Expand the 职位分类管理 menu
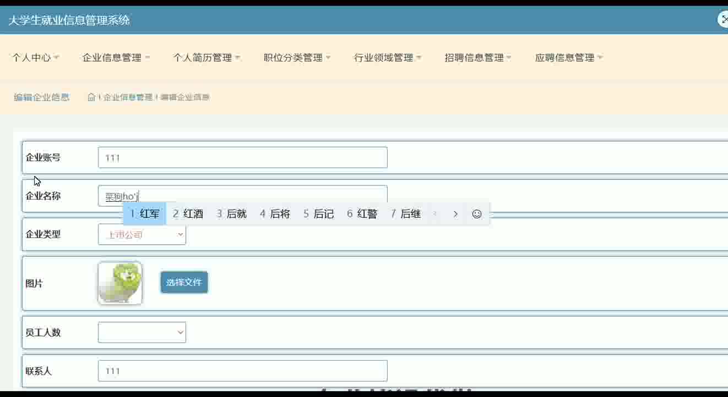This screenshot has height=397, width=728. (297, 57)
